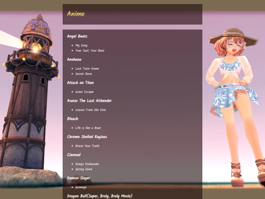
Task: Select the song My Song
Action: 81,45
